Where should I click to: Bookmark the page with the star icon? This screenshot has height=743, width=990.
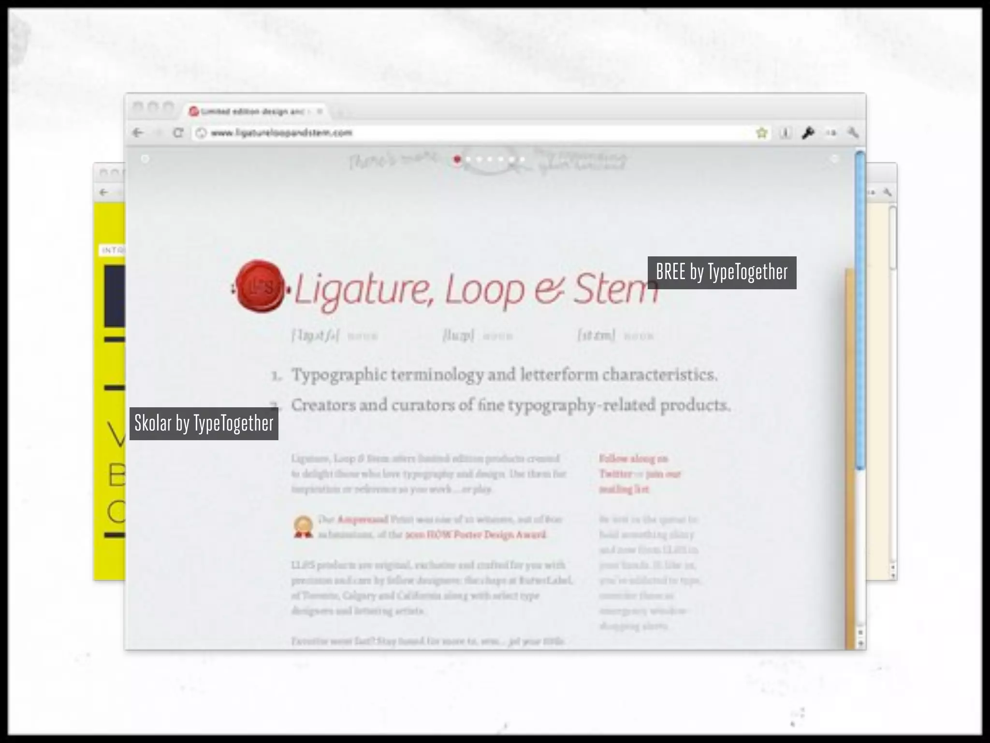point(762,133)
